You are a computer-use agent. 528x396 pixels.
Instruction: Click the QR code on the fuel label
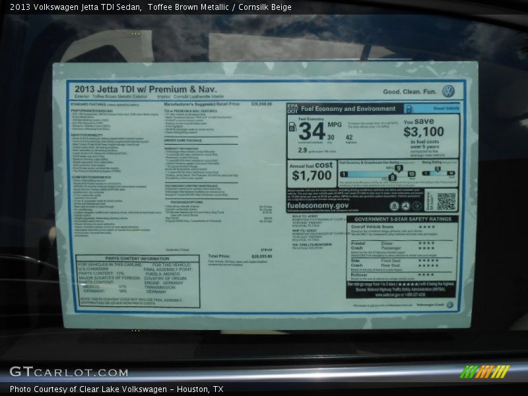tap(446, 201)
